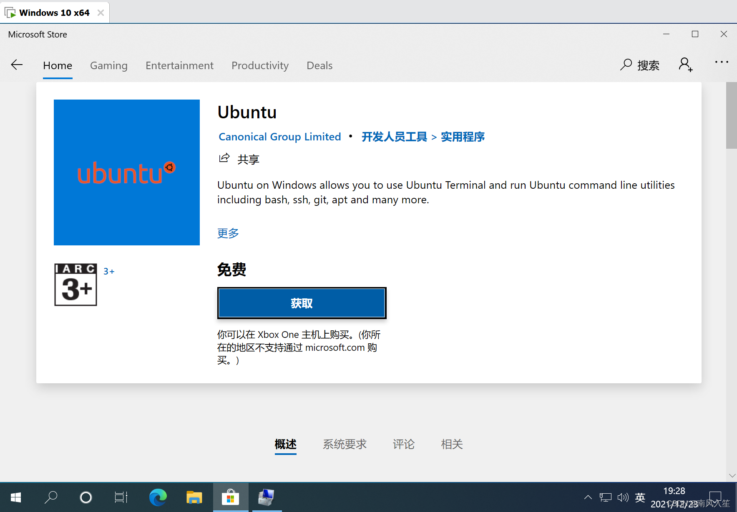Viewport: 737px width, 512px height.
Task: Select the 系统要求 tab
Action: click(345, 445)
